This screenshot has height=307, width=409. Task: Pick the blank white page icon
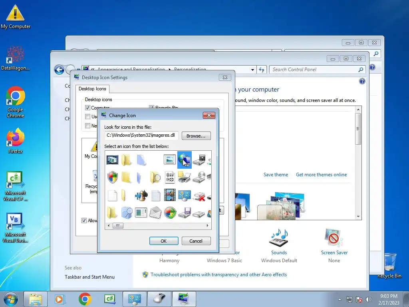click(112, 195)
